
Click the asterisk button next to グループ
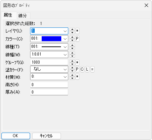(77, 63)
